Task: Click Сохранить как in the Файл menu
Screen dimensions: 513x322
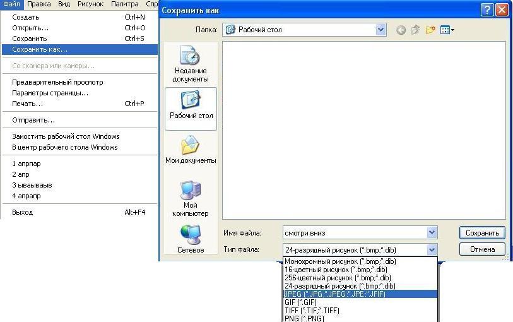Action: coord(40,49)
